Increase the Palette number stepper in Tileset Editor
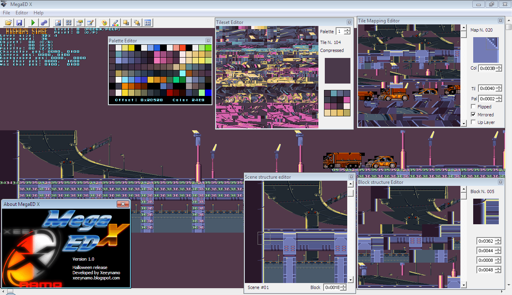 pos(347,30)
